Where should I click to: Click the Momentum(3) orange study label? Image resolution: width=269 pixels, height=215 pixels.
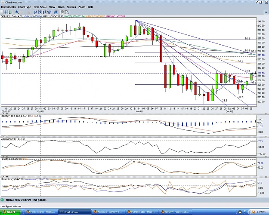click(60, 179)
